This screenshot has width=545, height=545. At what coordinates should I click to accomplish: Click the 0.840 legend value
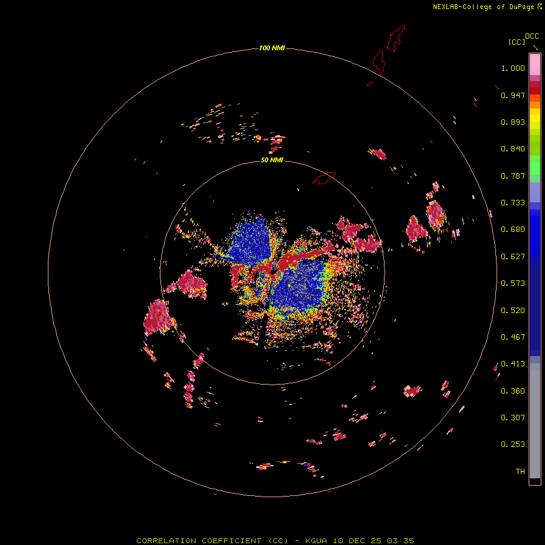[x=513, y=149]
